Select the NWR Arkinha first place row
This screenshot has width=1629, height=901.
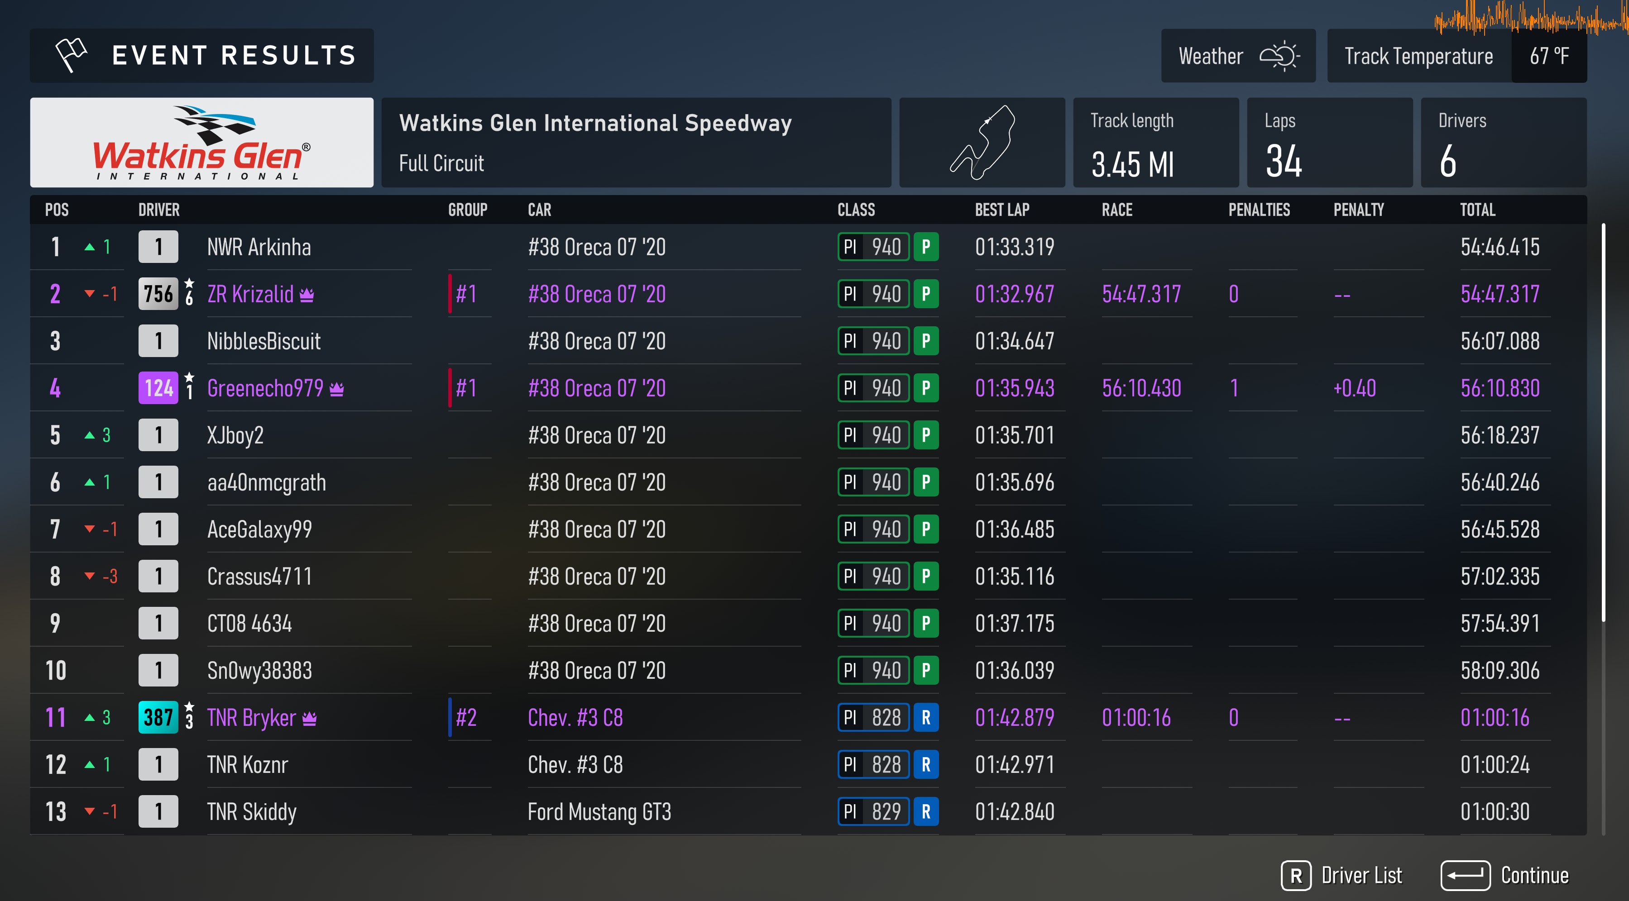tap(808, 247)
